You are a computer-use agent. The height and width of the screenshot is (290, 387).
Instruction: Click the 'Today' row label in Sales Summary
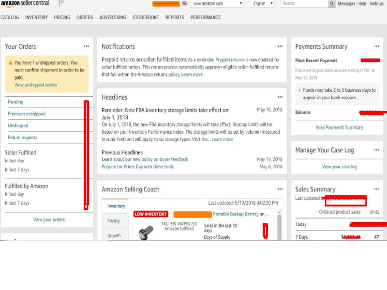301,224
